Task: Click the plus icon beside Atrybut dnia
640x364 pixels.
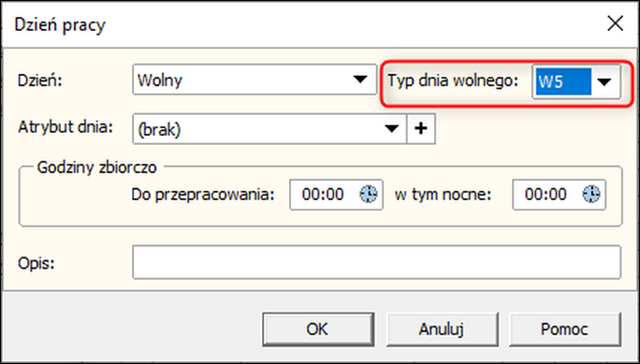Action: (x=421, y=129)
